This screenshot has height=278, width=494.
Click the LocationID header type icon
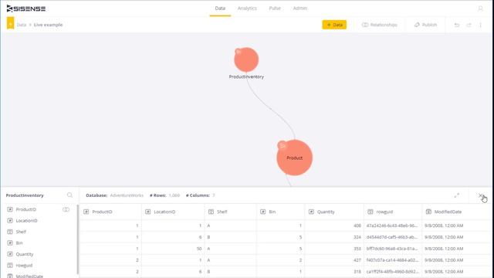[x=147, y=212]
